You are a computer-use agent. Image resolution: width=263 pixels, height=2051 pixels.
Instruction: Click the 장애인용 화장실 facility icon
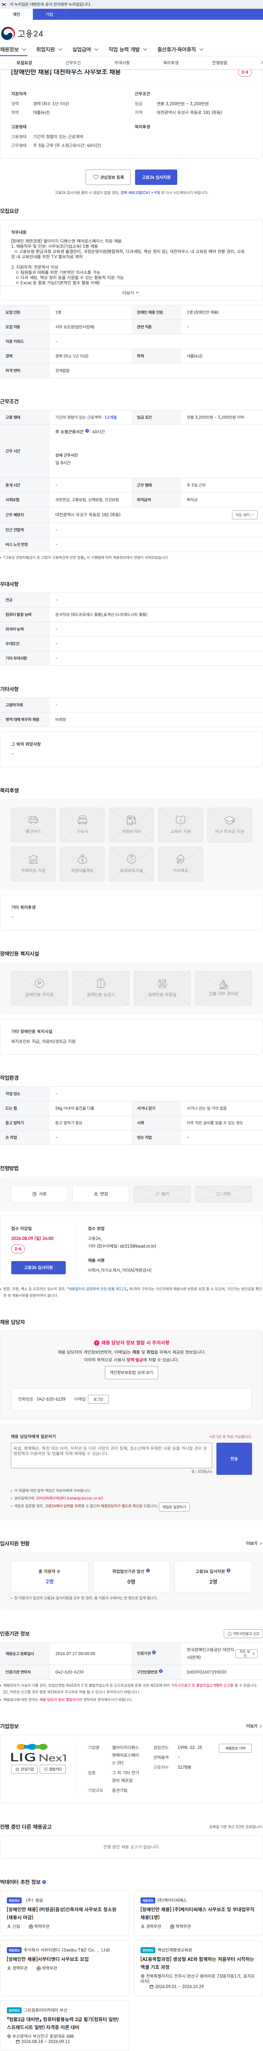(x=162, y=983)
